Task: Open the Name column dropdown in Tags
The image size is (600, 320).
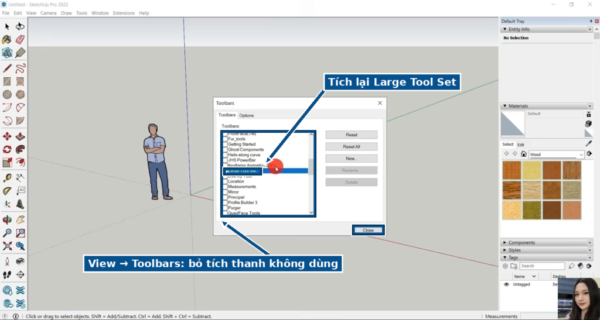Action: tap(534, 276)
